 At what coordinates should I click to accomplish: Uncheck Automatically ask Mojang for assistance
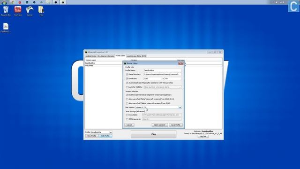127,83
